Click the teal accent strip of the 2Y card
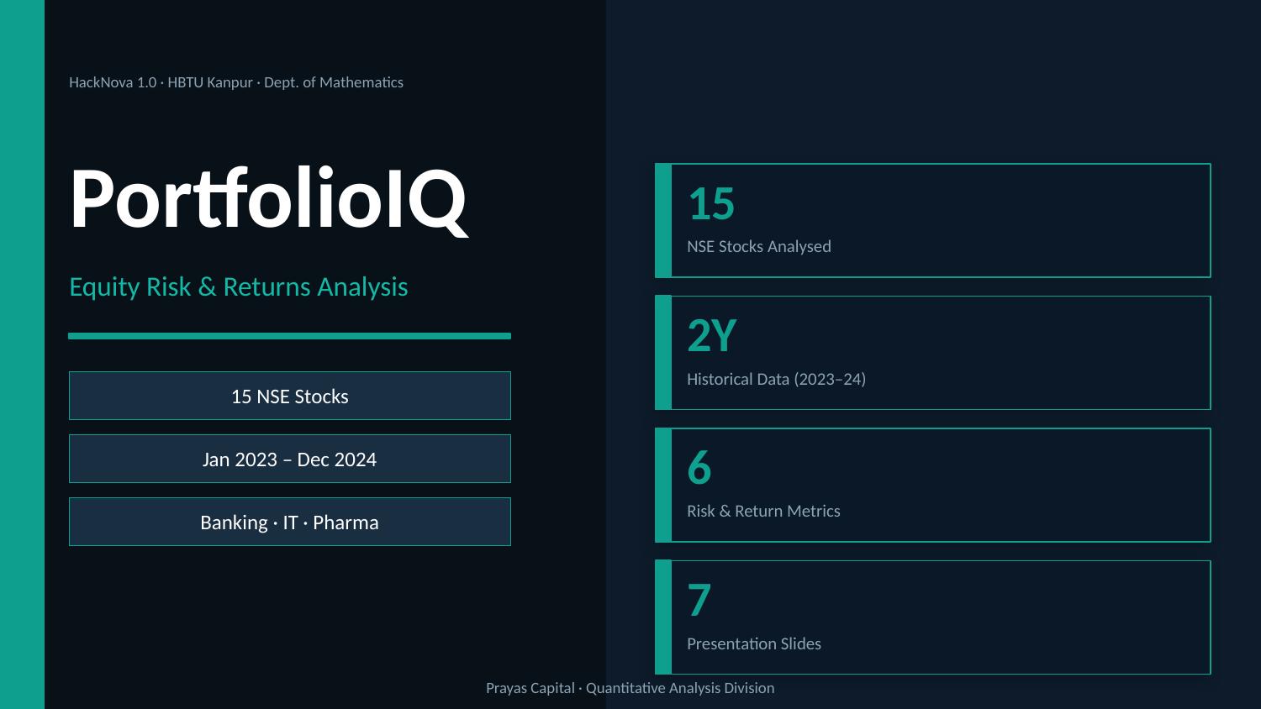The height and width of the screenshot is (709, 1261). tap(663, 353)
